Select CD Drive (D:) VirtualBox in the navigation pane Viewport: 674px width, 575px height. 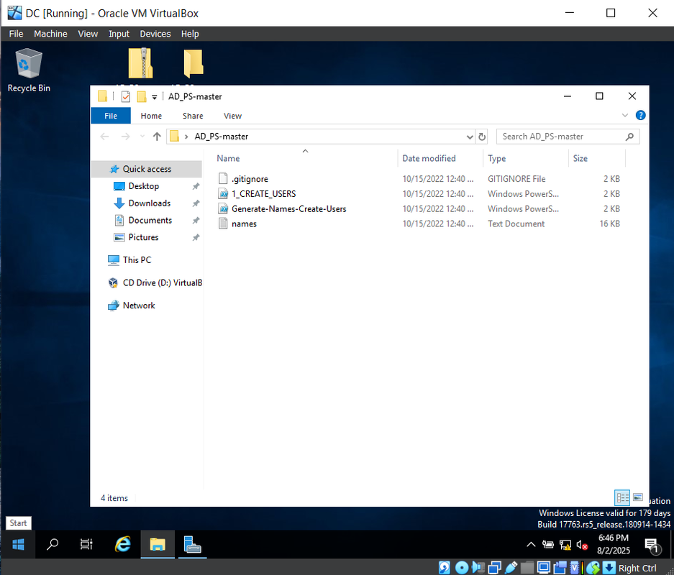click(155, 283)
